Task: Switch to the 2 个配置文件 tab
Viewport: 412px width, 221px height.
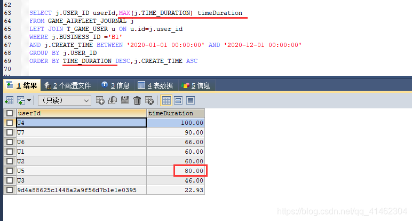Action: pyautogui.click(x=68, y=85)
